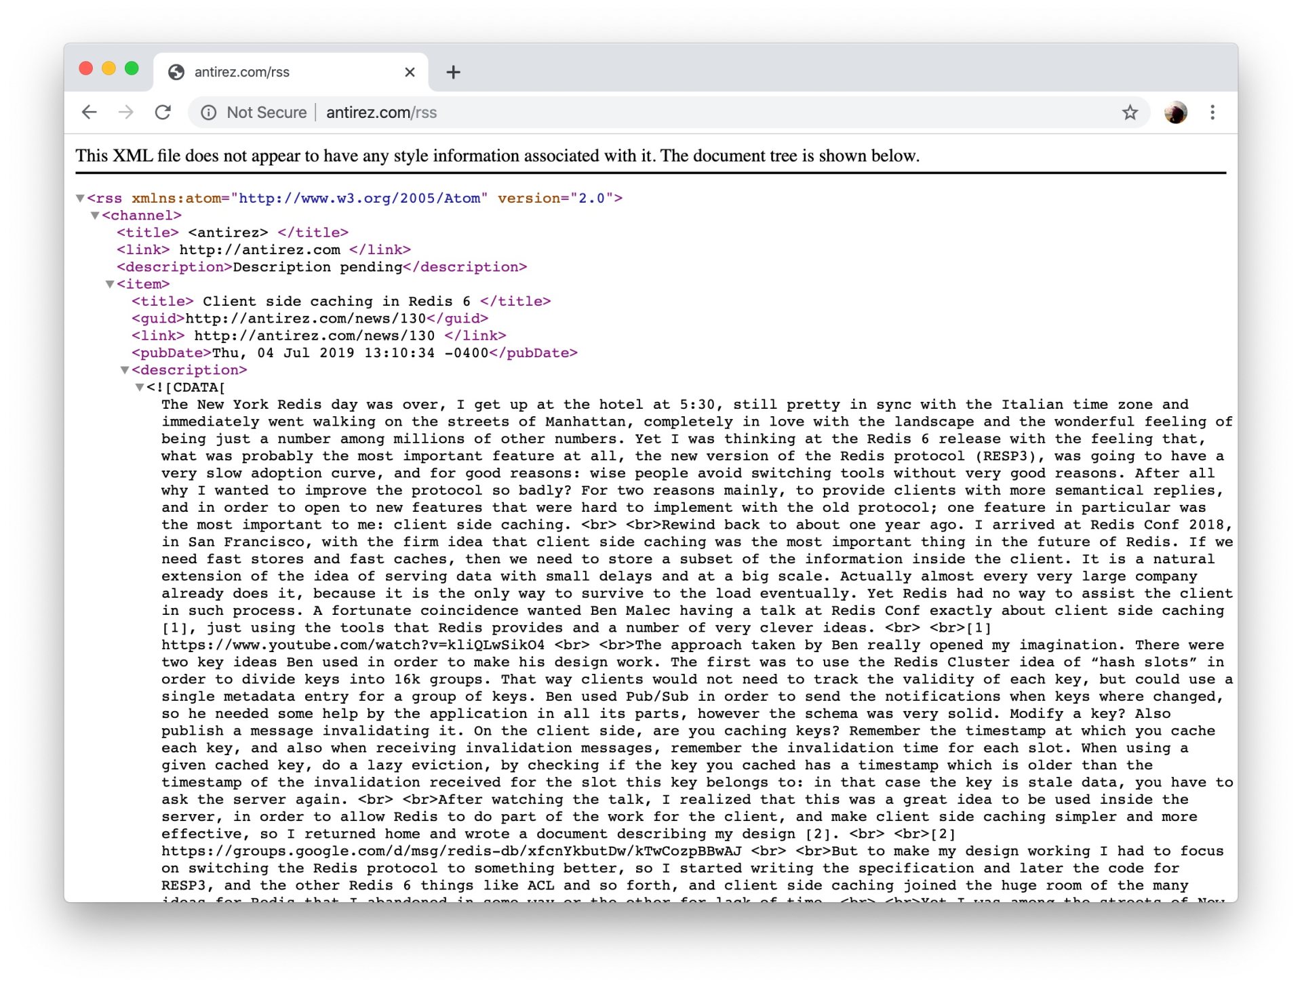Click the item link element with news/130 URL
This screenshot has height=987, width=1302.
click(x=319, y=336)
